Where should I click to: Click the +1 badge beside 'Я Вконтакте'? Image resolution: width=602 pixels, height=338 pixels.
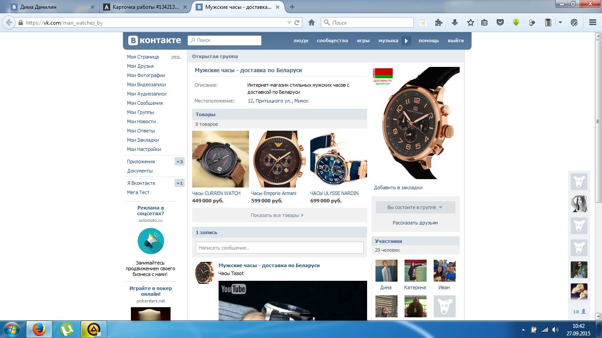click(179, 183)
